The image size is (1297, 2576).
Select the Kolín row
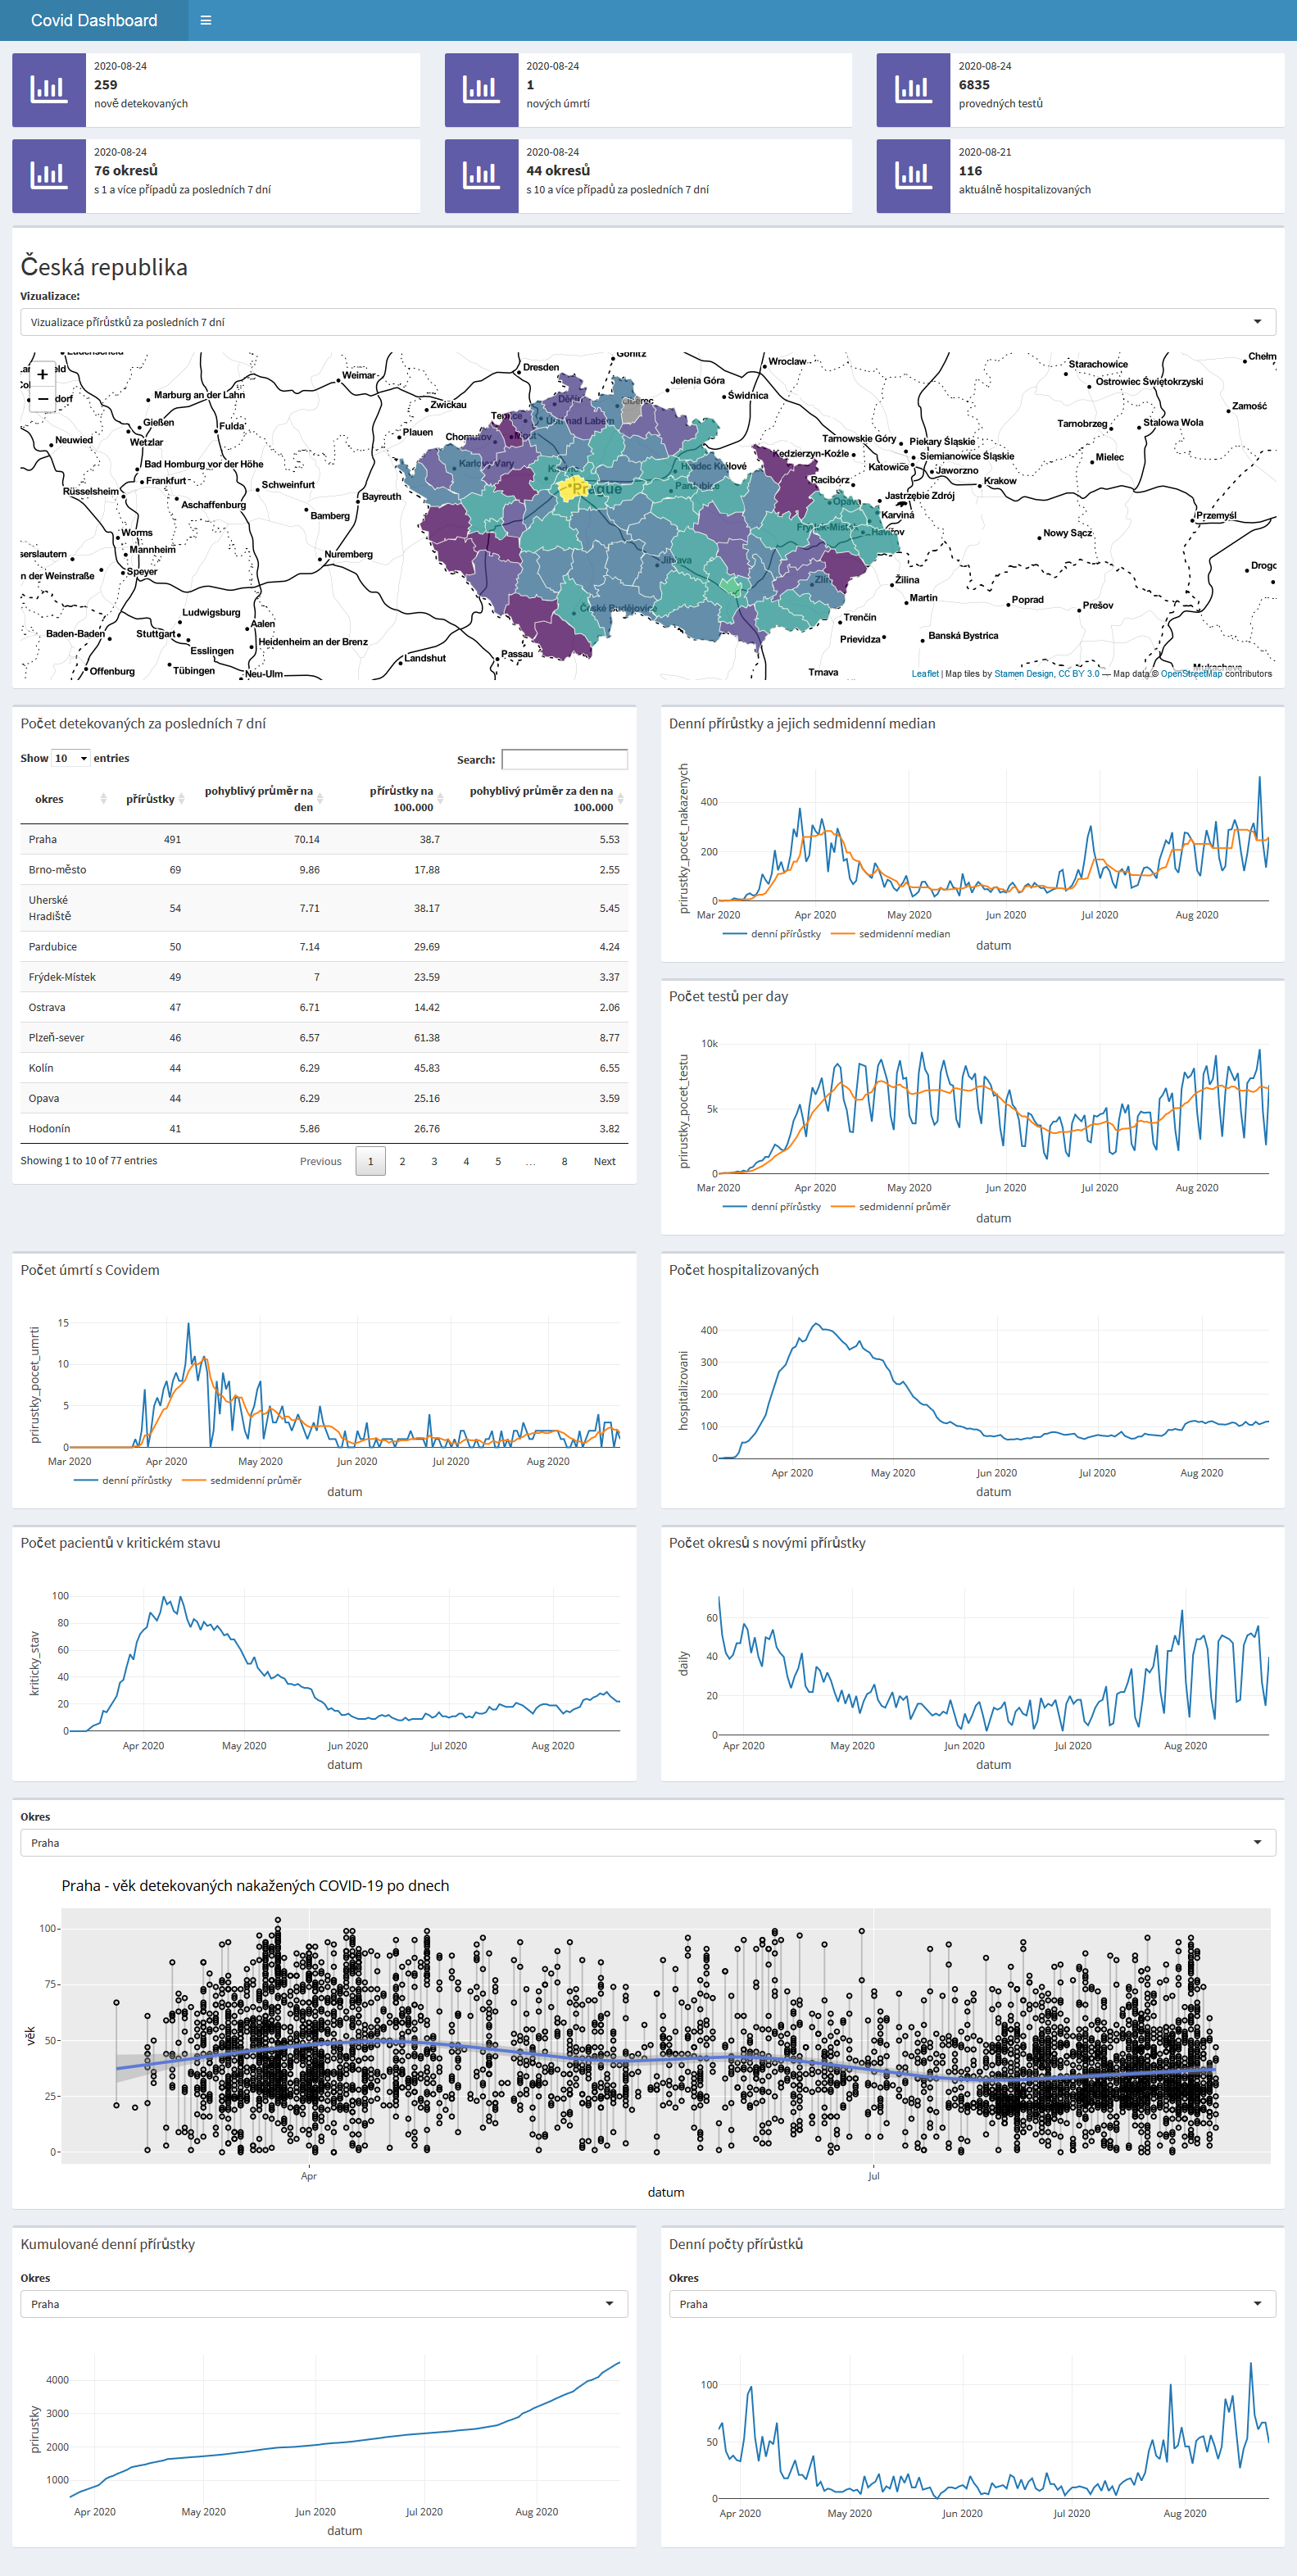(324, 1068)
